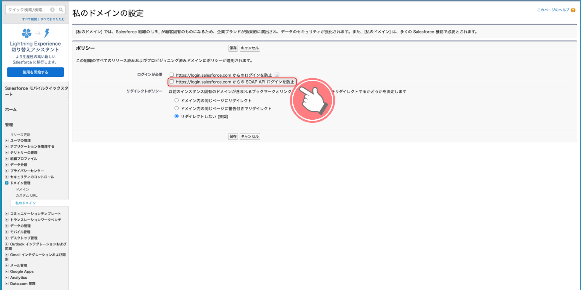Select ドメイン内の同じページにリダイレクト radio

tap(176, 100)
